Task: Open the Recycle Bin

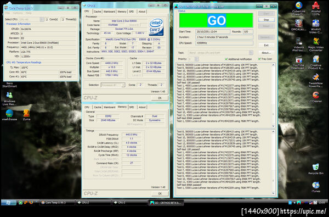Action: tap(316, 169)
